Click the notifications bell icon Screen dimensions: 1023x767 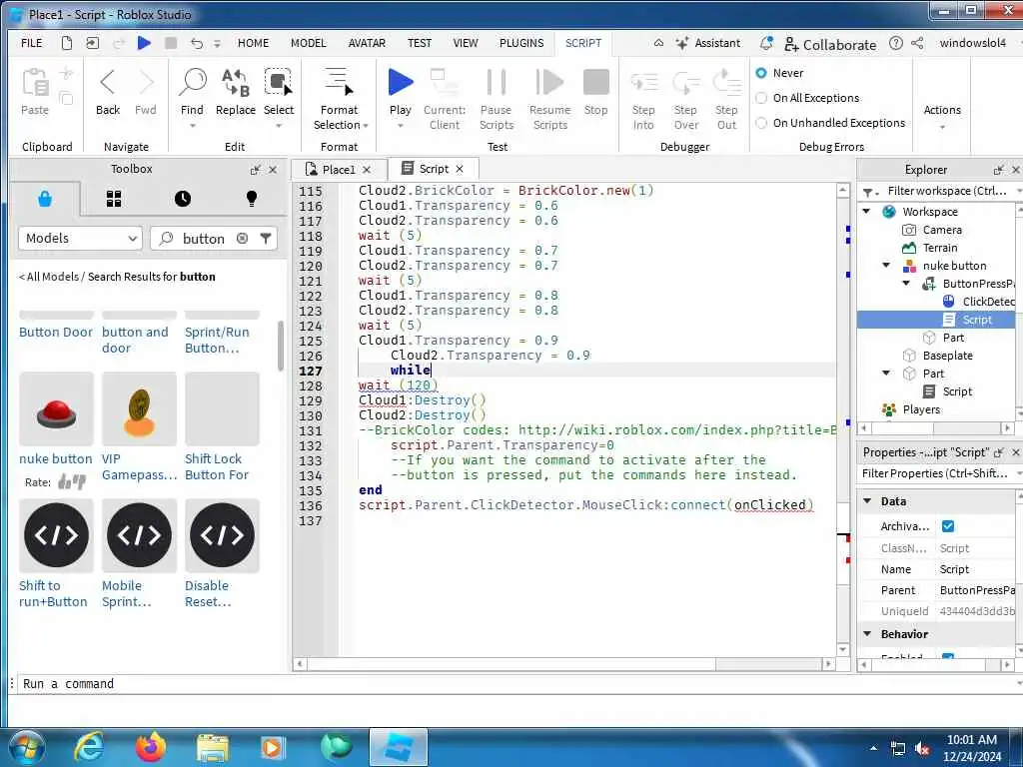tap(766, 43)
